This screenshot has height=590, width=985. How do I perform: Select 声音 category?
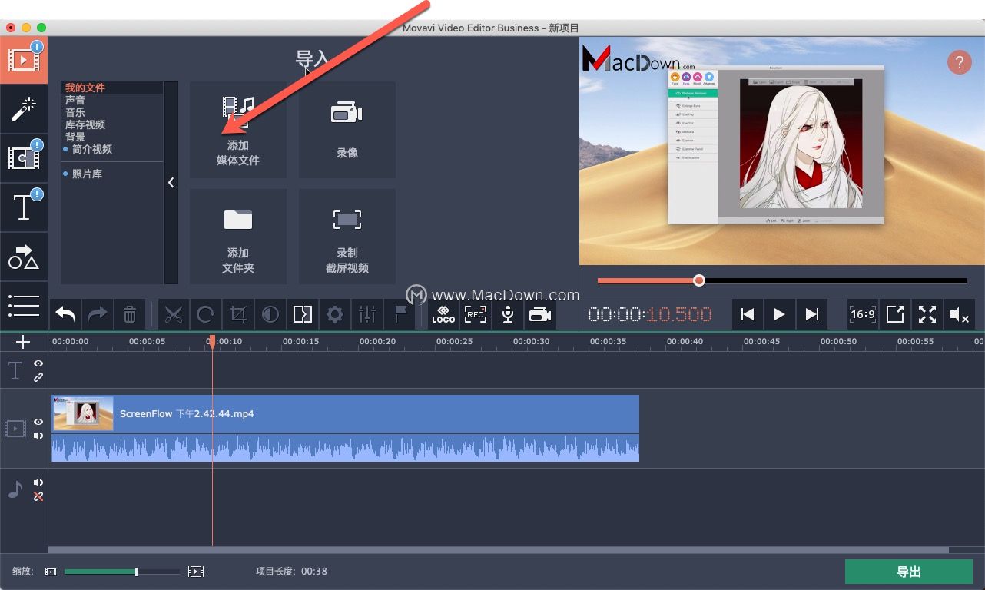(x=75, y=100)
